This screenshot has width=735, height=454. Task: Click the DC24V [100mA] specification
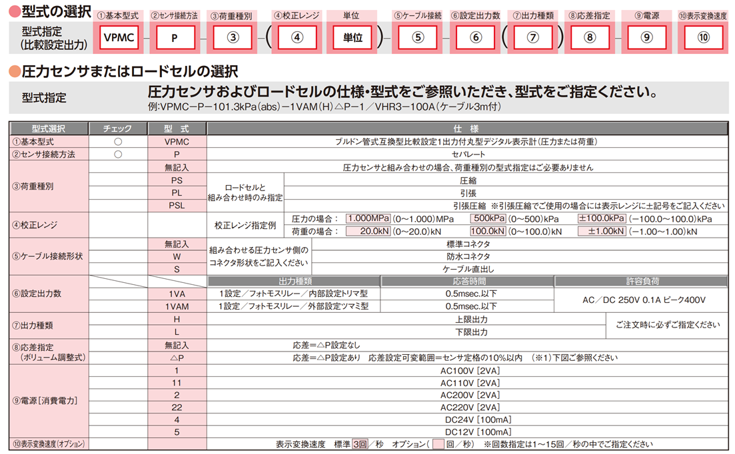pyautogui.click(x=478, y=420)
